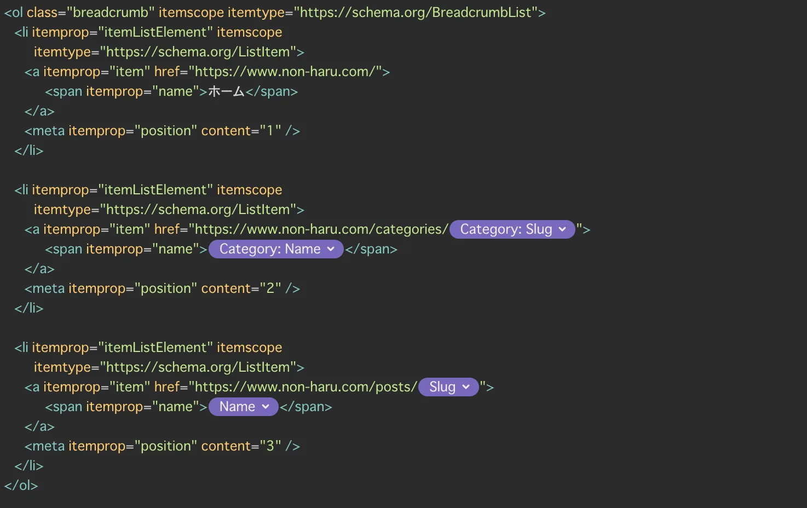The height and width of the screenshot is (508, 807).
Task: Click the opening ol class="breadcrumb" line
Action: (275, 13)
